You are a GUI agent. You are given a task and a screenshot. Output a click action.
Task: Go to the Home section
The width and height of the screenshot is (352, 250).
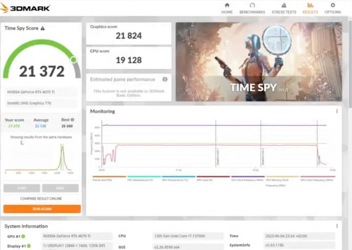[x=227, y=9]
